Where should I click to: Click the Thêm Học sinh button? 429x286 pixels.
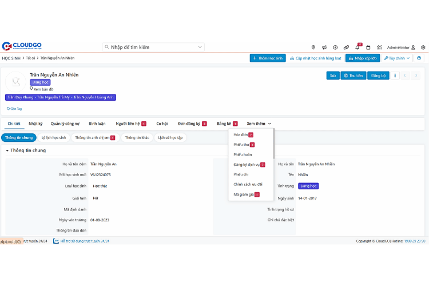click(x=268, y=58)
